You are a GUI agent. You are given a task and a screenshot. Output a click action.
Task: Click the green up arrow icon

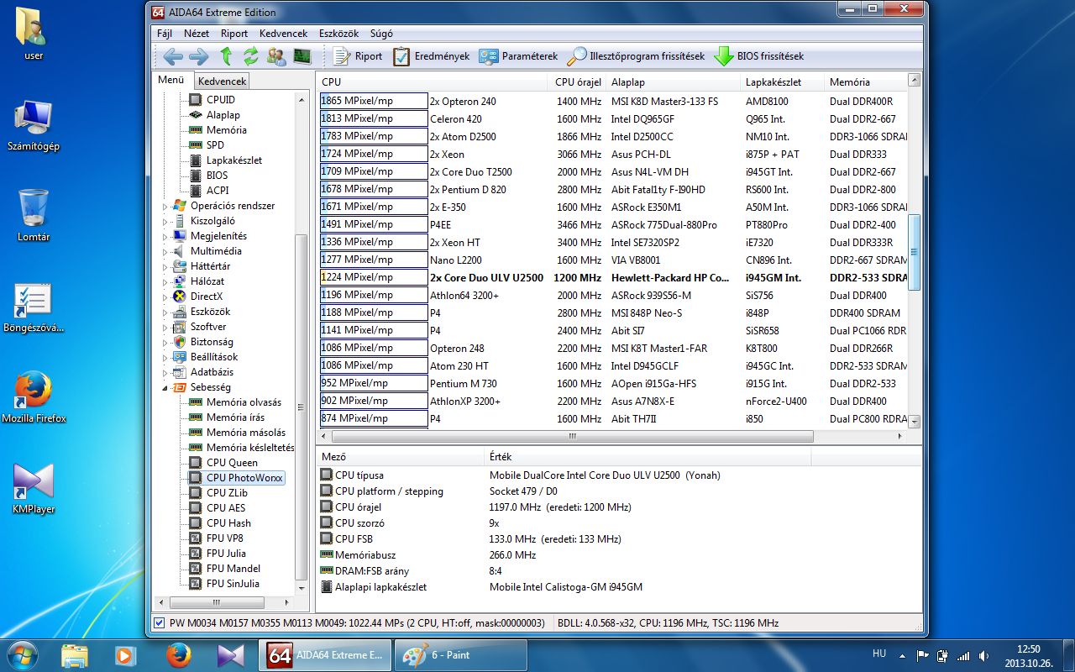tap(225, 56)
